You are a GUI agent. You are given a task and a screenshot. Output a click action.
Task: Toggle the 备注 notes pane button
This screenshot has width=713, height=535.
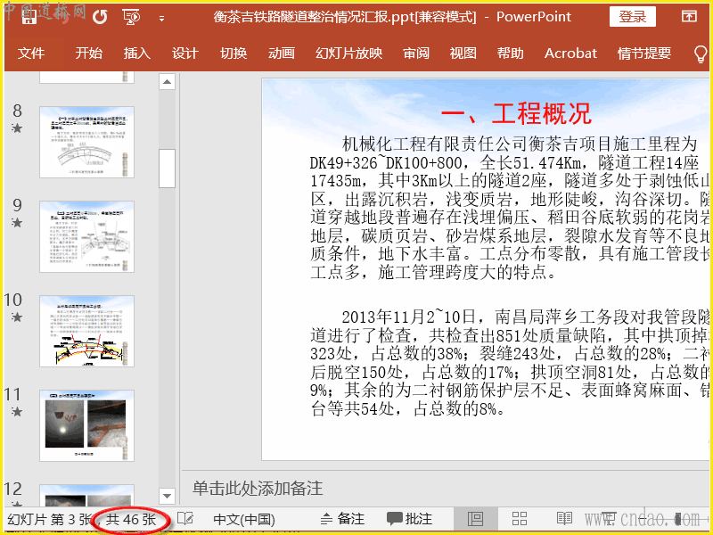pos(342,519)
